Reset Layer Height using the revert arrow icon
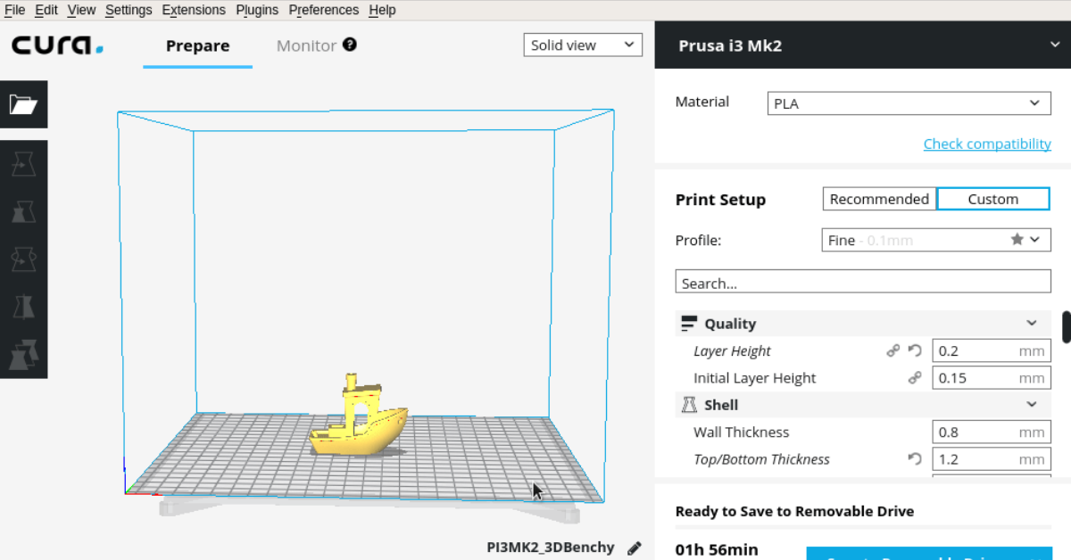The width and height of the screenshot is (1071, 560). tap(914, 350)
